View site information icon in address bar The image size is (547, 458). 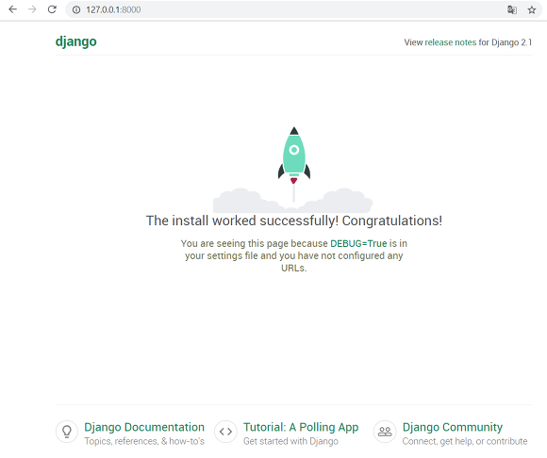[76, 9]
